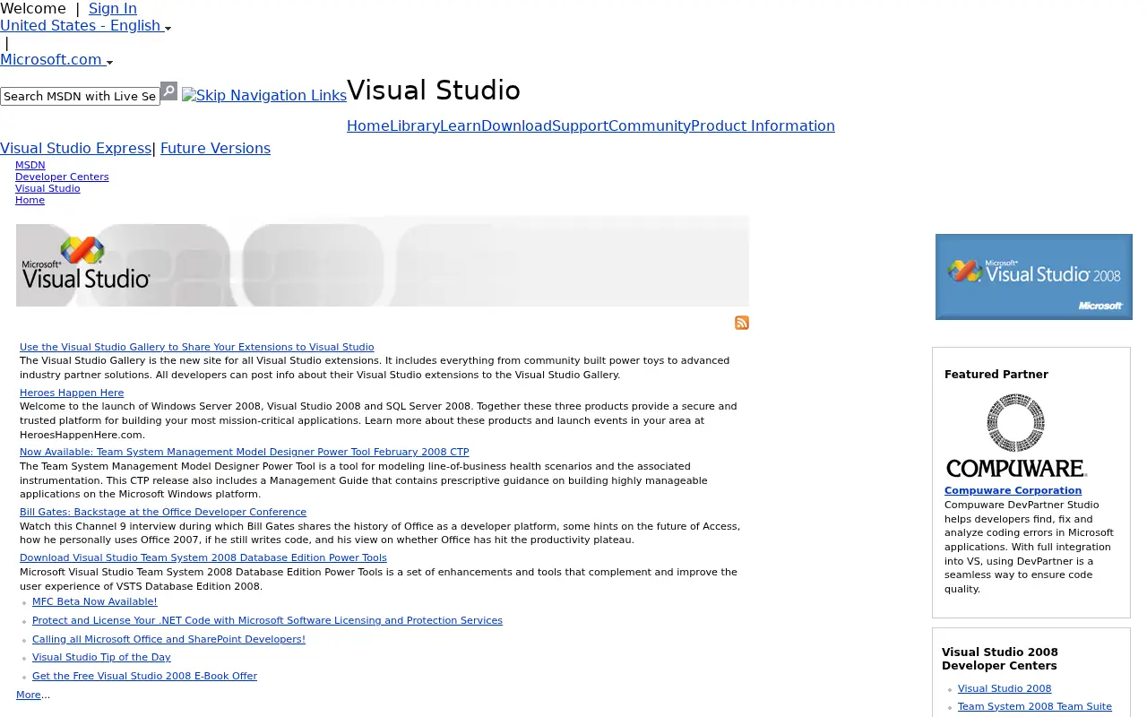1147x717 pixels.
Task: Open the Product Information tab
Action: click(x=763, y=126)
